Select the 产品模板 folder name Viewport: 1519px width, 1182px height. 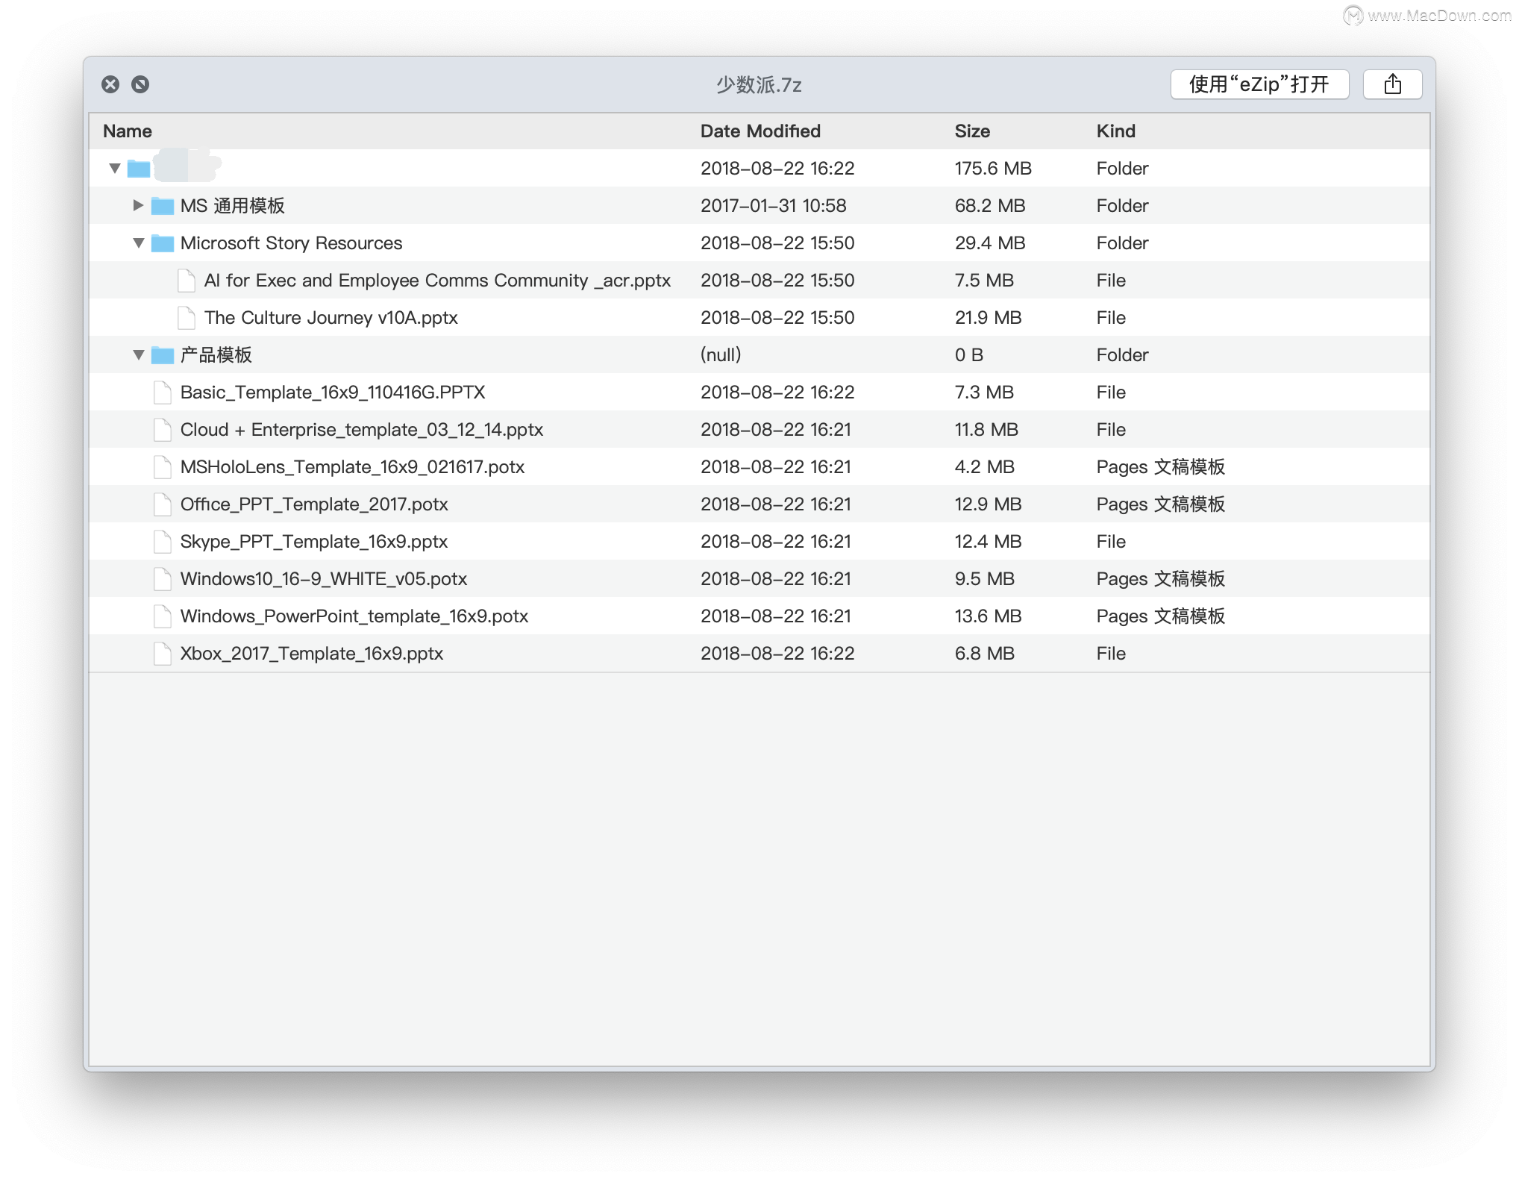click(216, 355)
